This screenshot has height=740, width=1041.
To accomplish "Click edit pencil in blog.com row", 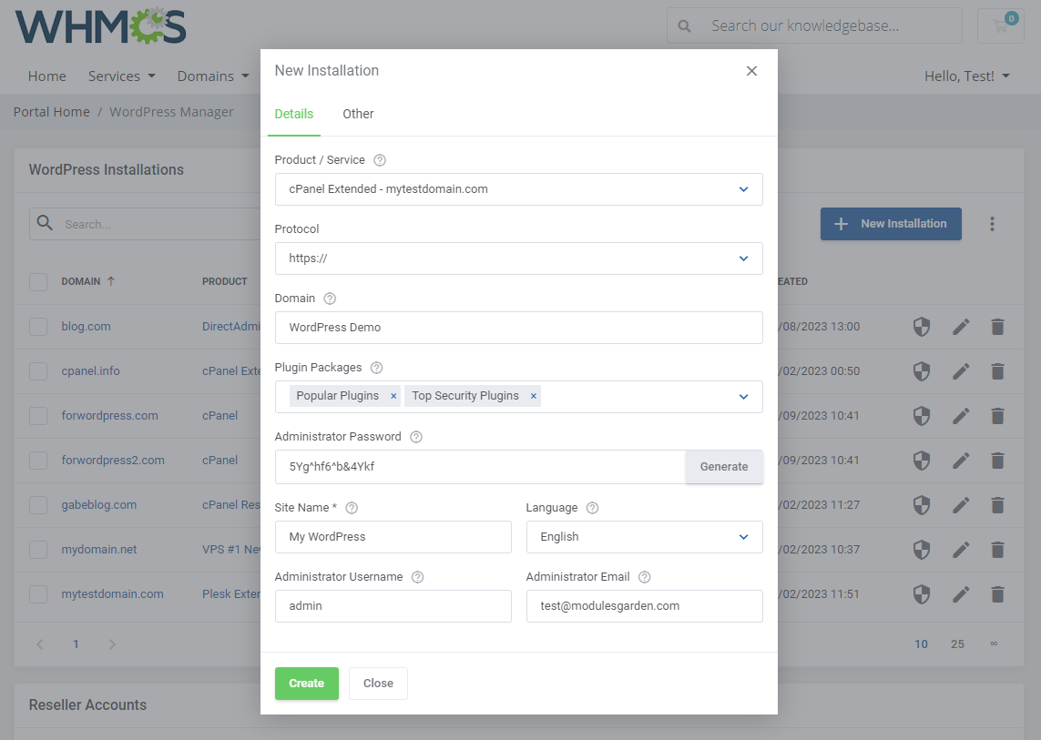I will pos(961,327).
